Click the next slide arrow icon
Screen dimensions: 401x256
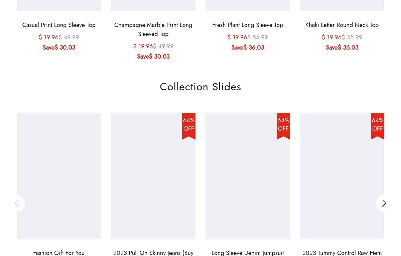coord(384,203)
